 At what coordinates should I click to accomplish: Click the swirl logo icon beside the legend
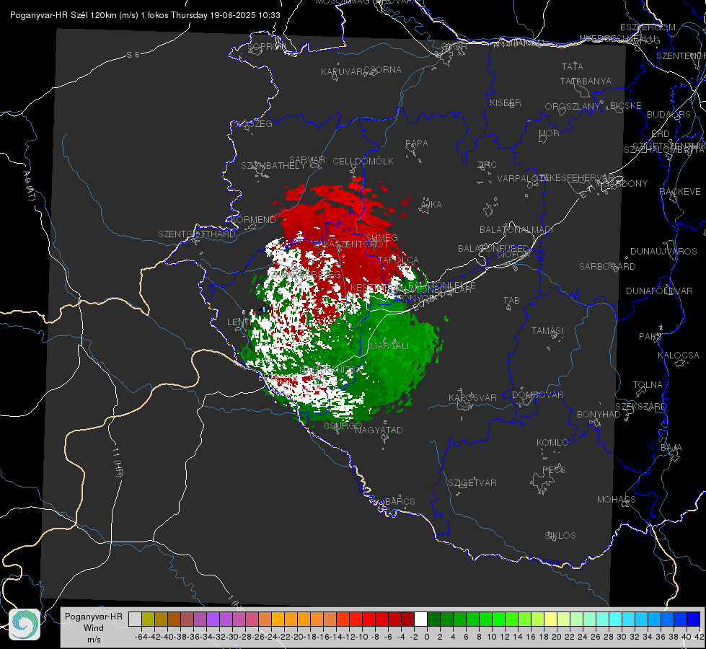(x=25, y=624)
